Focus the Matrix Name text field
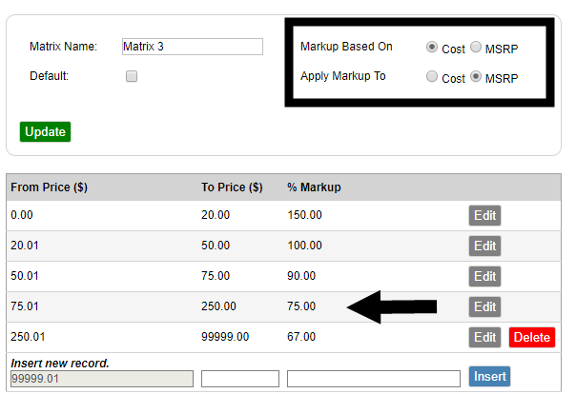This screenshot has height=394, width=576. 193,47
